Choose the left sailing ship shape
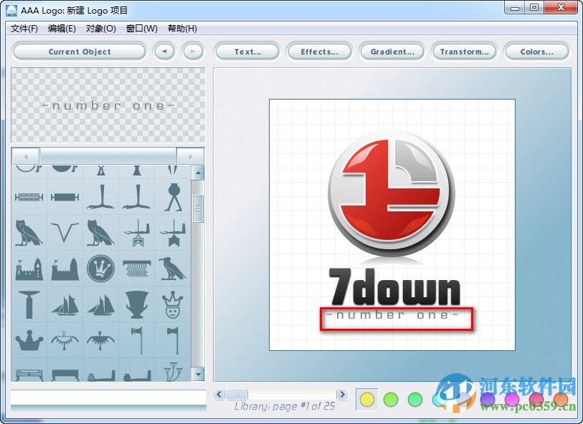This screenshot has width=583, height=424. coord(65,305)
